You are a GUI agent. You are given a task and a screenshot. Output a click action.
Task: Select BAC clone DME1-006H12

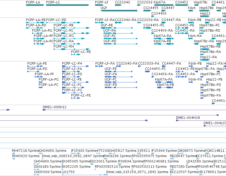click(x=54, y=107)
